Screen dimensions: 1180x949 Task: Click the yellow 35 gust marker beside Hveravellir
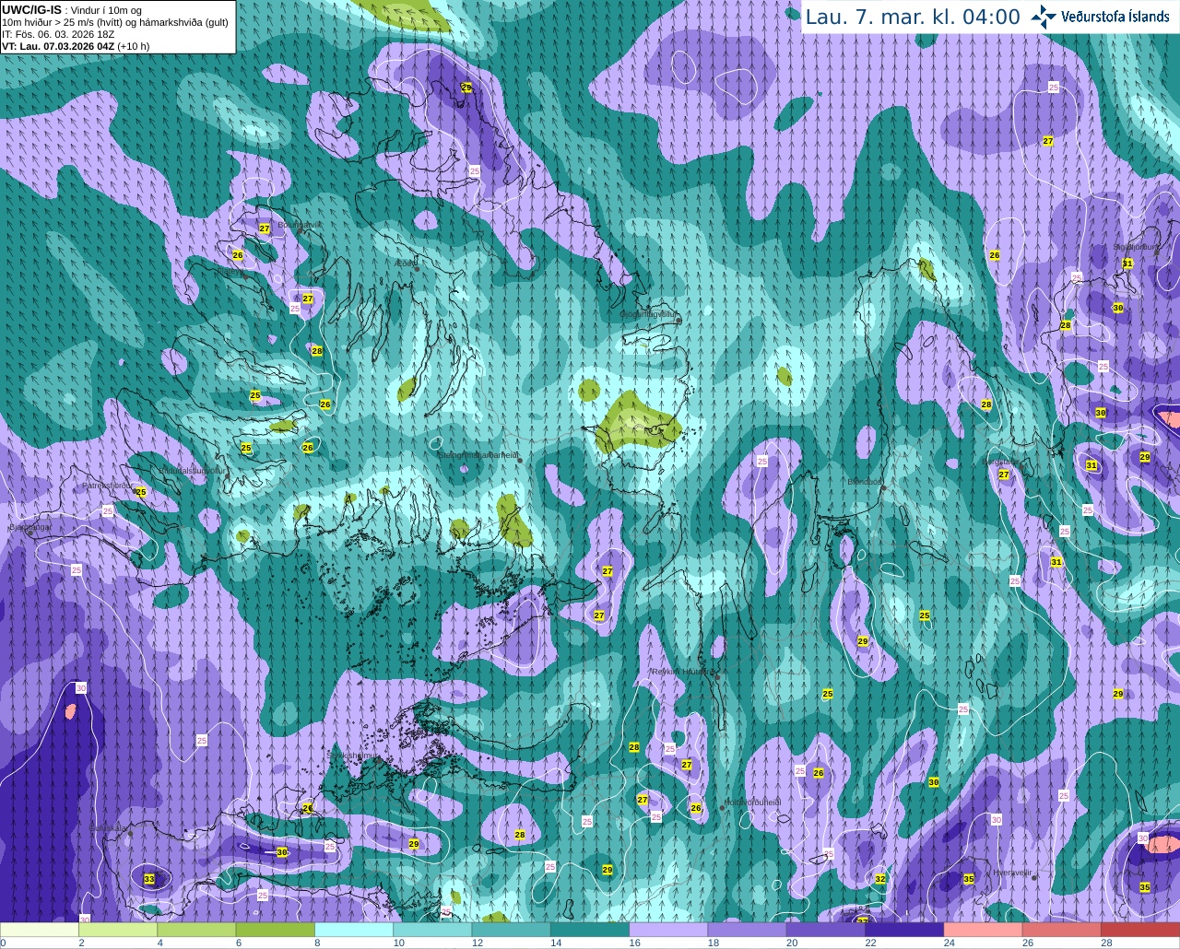[x=969, y=879]
